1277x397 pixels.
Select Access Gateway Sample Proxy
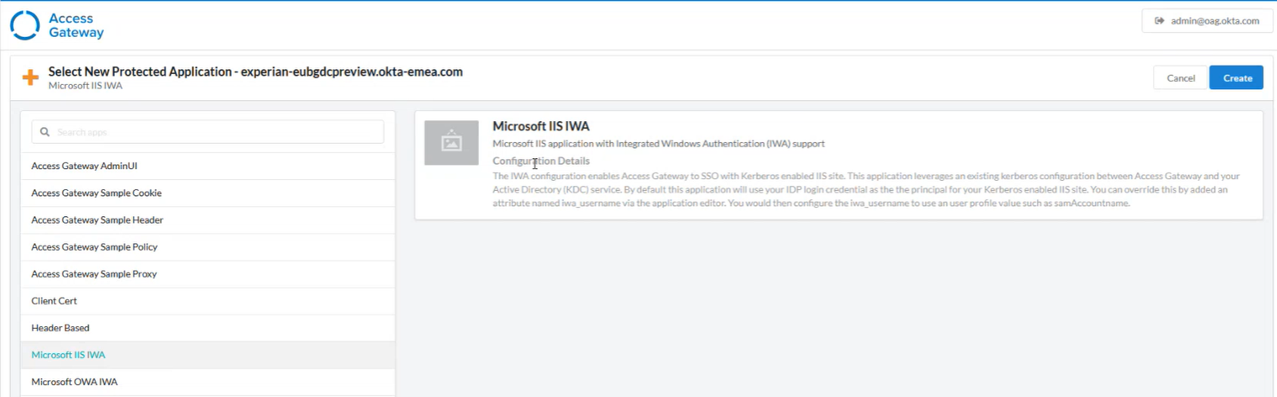(93, 274)
